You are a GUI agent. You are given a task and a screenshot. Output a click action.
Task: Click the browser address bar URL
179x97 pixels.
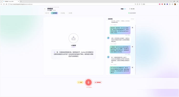21,4
